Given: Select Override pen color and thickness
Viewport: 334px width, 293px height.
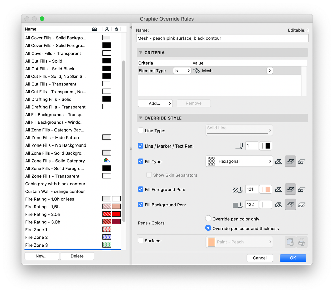Looking at the screenshot, I should (208, 228).
